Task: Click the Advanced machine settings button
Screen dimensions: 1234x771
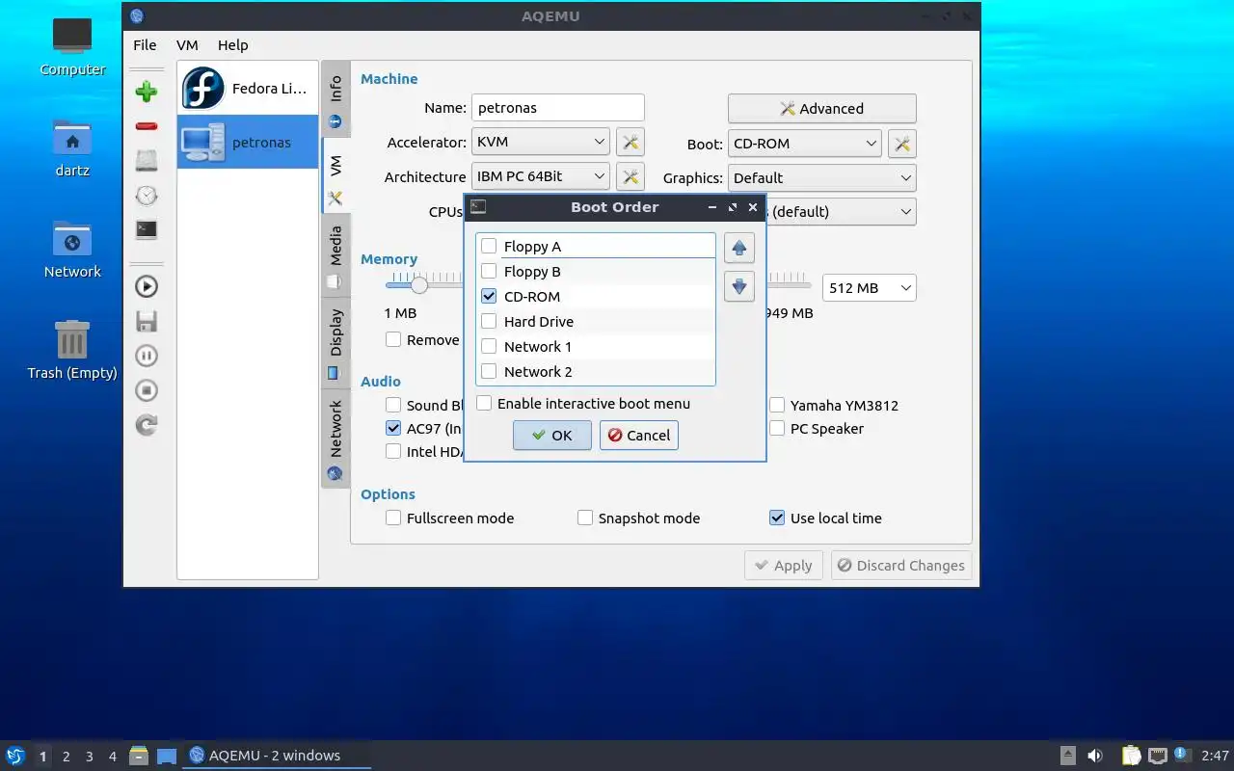Action: (x=821, y=108)
